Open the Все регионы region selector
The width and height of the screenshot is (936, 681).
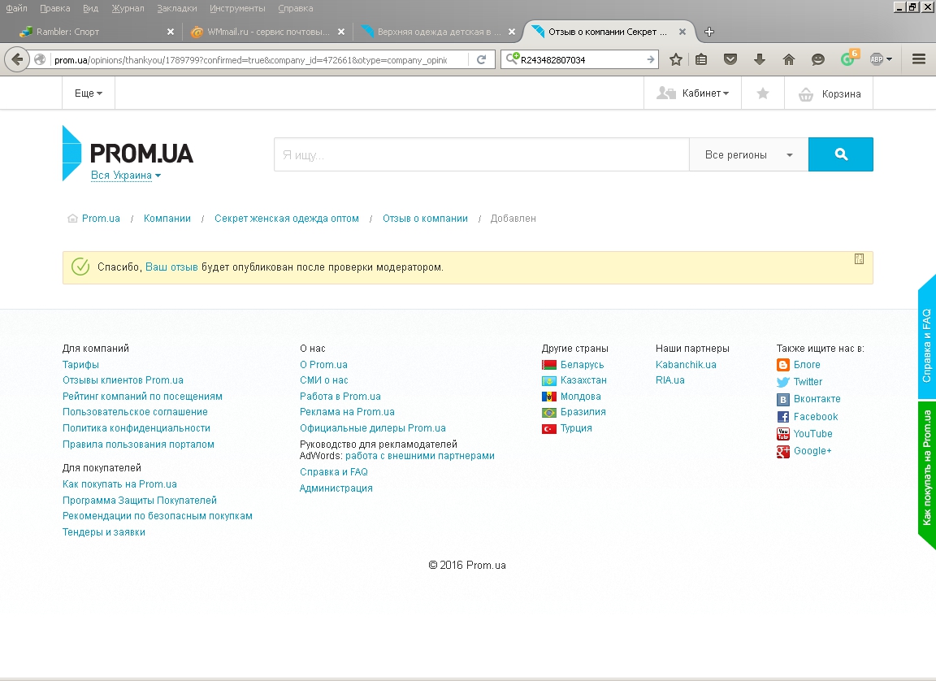pyautogui.click(x=748, y=154)
